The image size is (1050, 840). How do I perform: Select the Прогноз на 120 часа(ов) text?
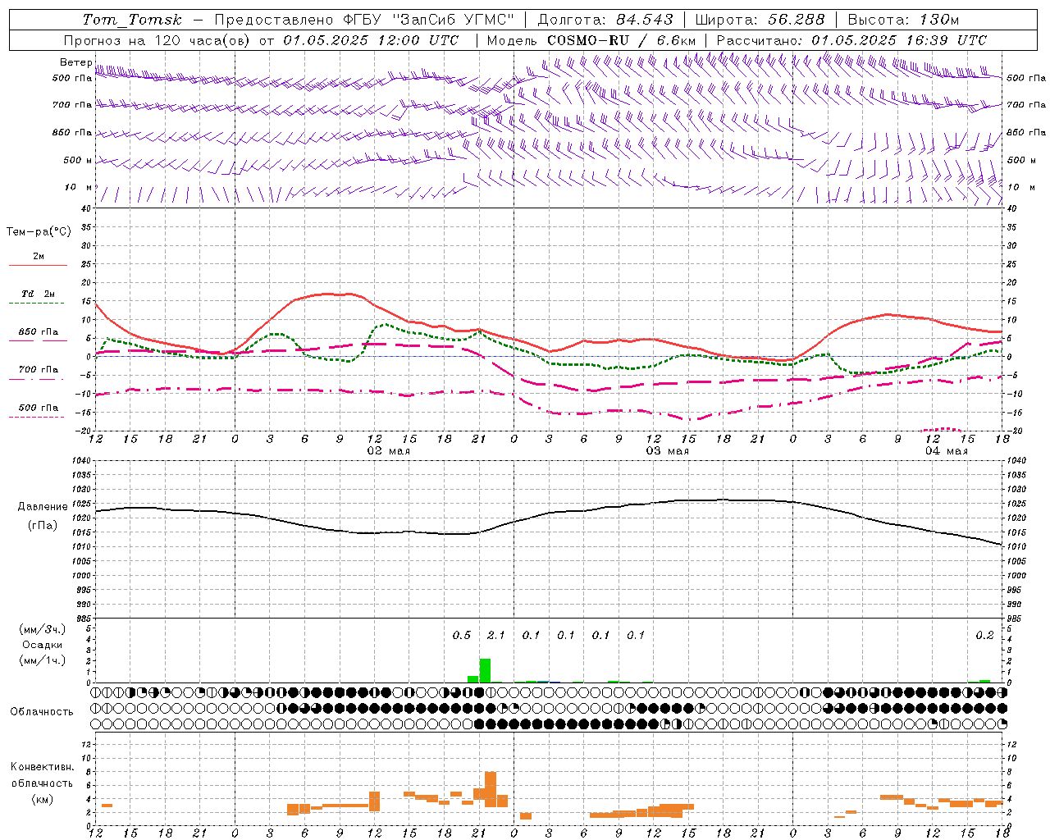(157, 40)
